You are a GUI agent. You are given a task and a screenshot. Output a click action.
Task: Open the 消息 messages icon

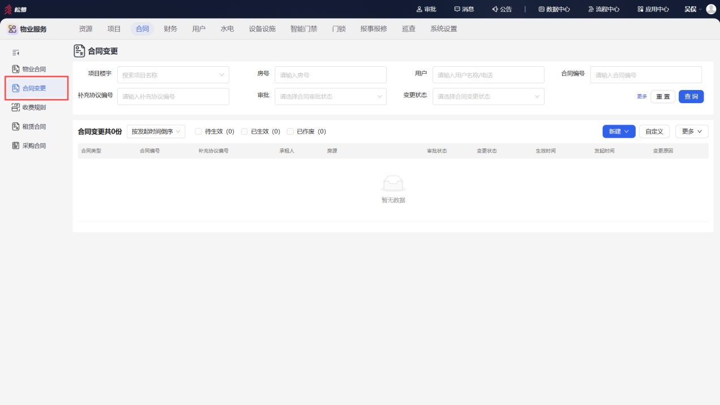[x=457, y=9]
